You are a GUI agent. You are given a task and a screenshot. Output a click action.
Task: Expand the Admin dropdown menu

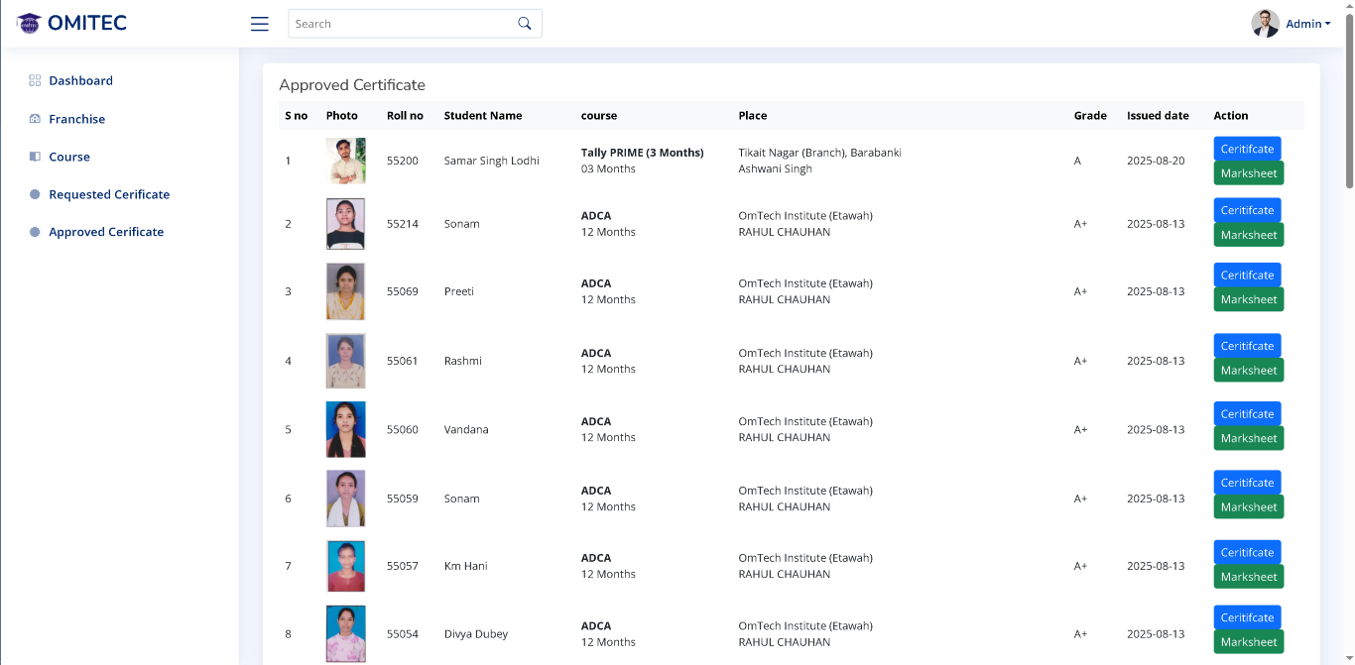(x=1308, y=24)
